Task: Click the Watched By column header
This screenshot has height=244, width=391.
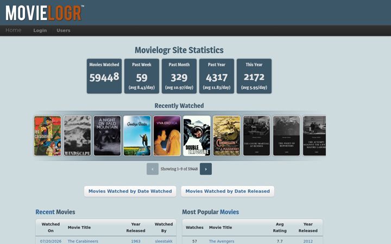Action: [x=163, y=227]
